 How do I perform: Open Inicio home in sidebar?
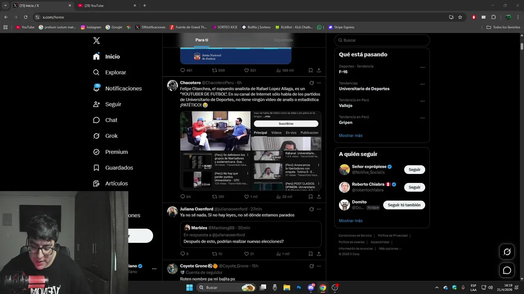[x=106, y=56]
